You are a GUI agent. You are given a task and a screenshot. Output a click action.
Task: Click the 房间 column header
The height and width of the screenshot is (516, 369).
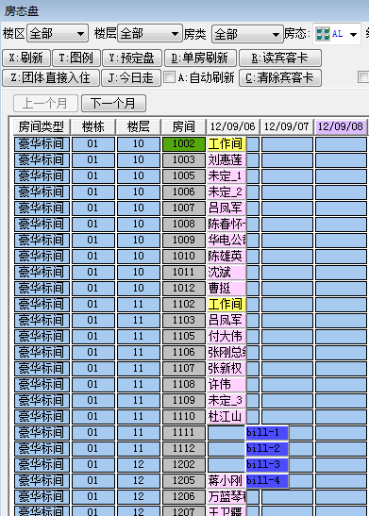184,126
